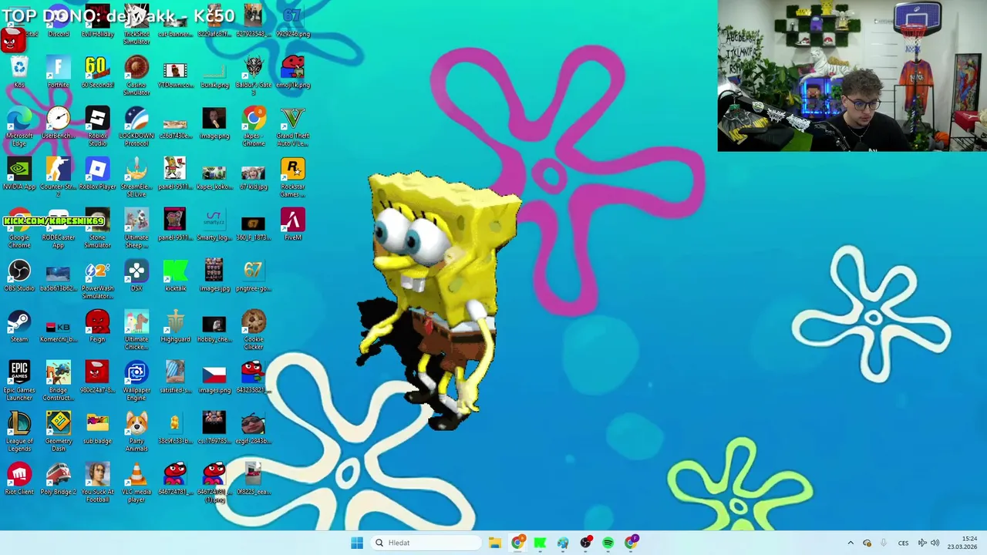Open images.jpg file on desktop
The height and width of the screenshot is (555, 987).
coord(214,275)
